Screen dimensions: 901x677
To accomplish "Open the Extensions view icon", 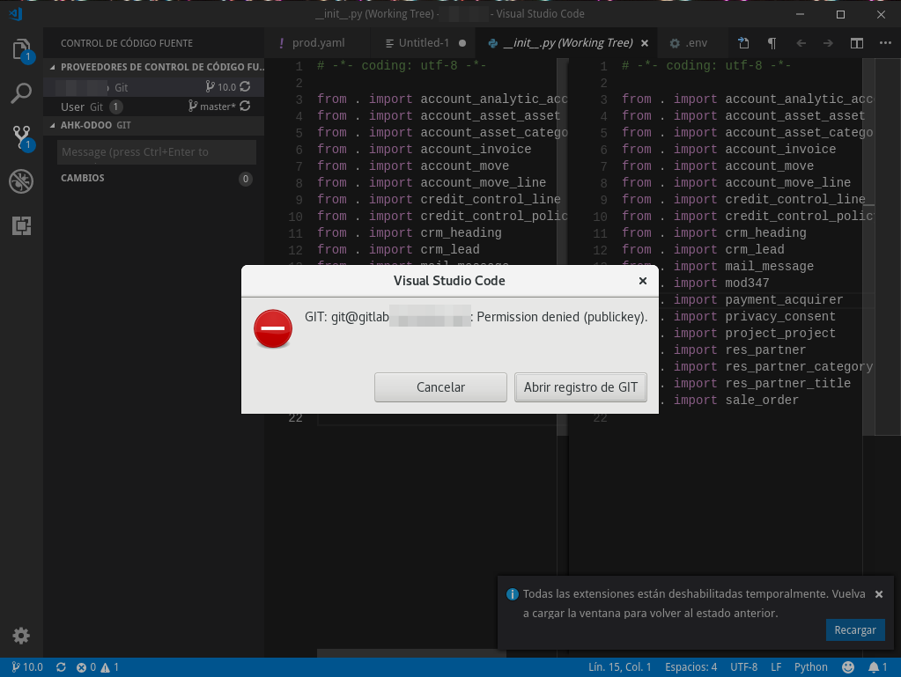I will [x=21, y=225].
